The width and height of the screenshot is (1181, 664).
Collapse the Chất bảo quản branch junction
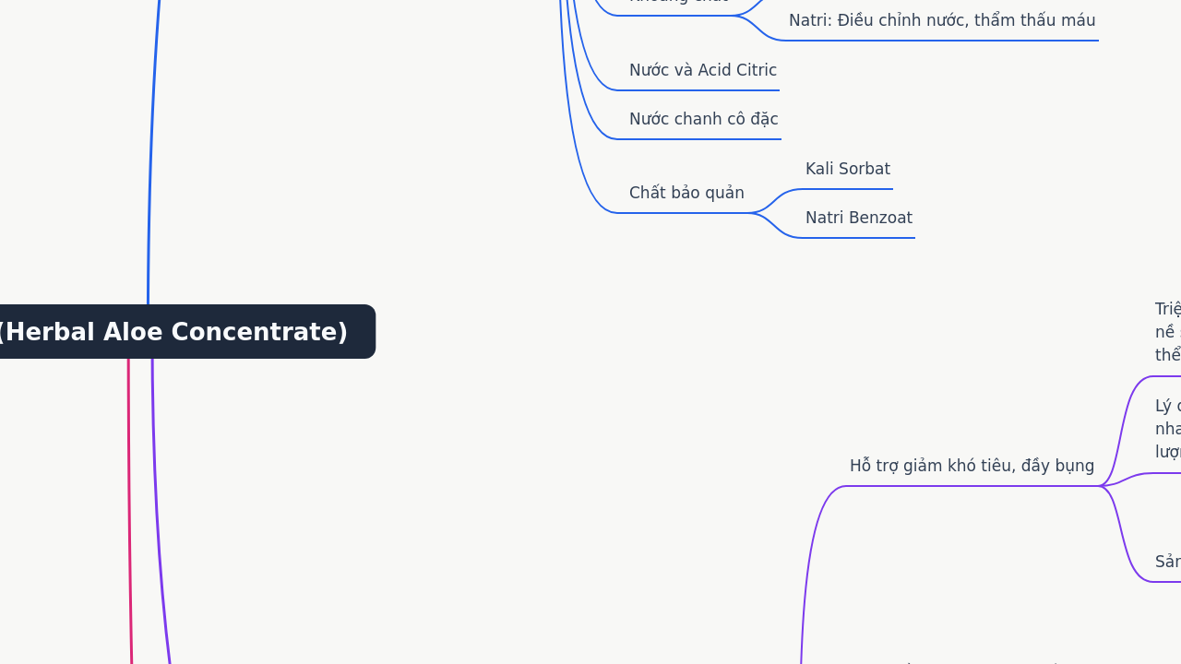(x=752, y=213)
